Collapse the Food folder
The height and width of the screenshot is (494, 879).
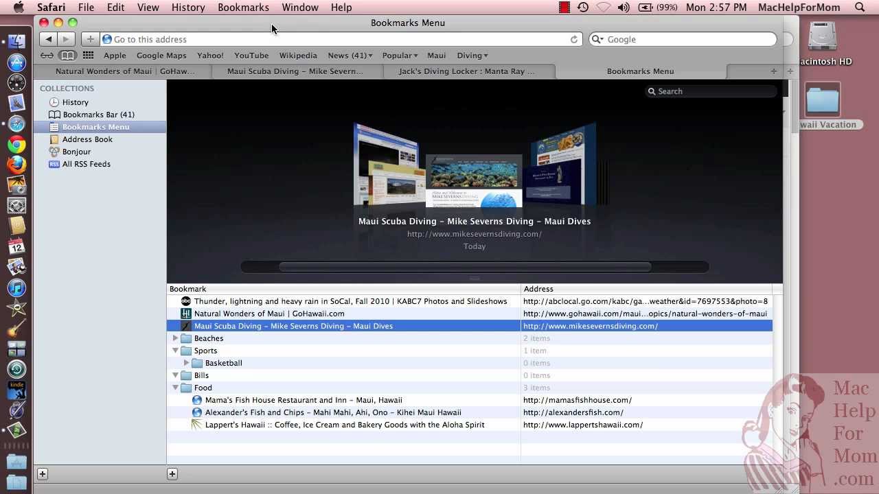click(x=175, y=388)
